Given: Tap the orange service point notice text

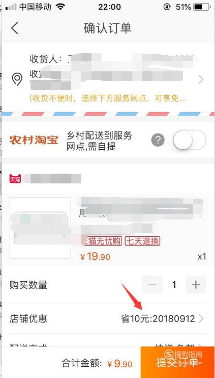Looking at the screenshot, I should click(108, 99).
